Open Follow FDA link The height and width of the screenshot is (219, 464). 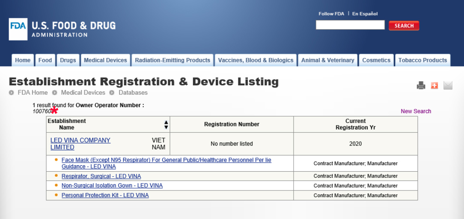[331, 14]
